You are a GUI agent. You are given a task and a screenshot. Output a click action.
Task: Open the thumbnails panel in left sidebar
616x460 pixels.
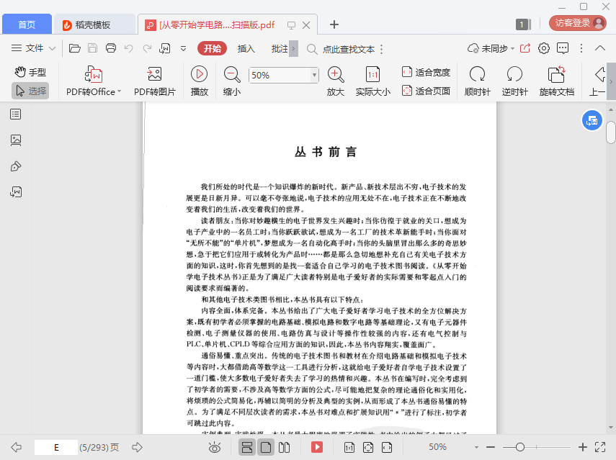tap(16, 140)
